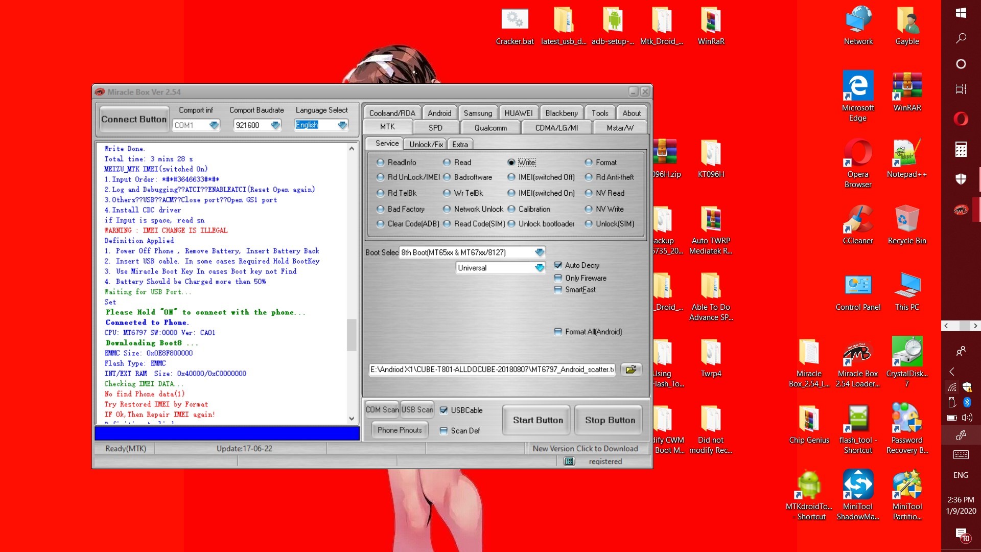Image resolution: width=981 pixels, height=552 pixels.
Task: Open the scatter file browse folder icon
Action: (631, 370)
